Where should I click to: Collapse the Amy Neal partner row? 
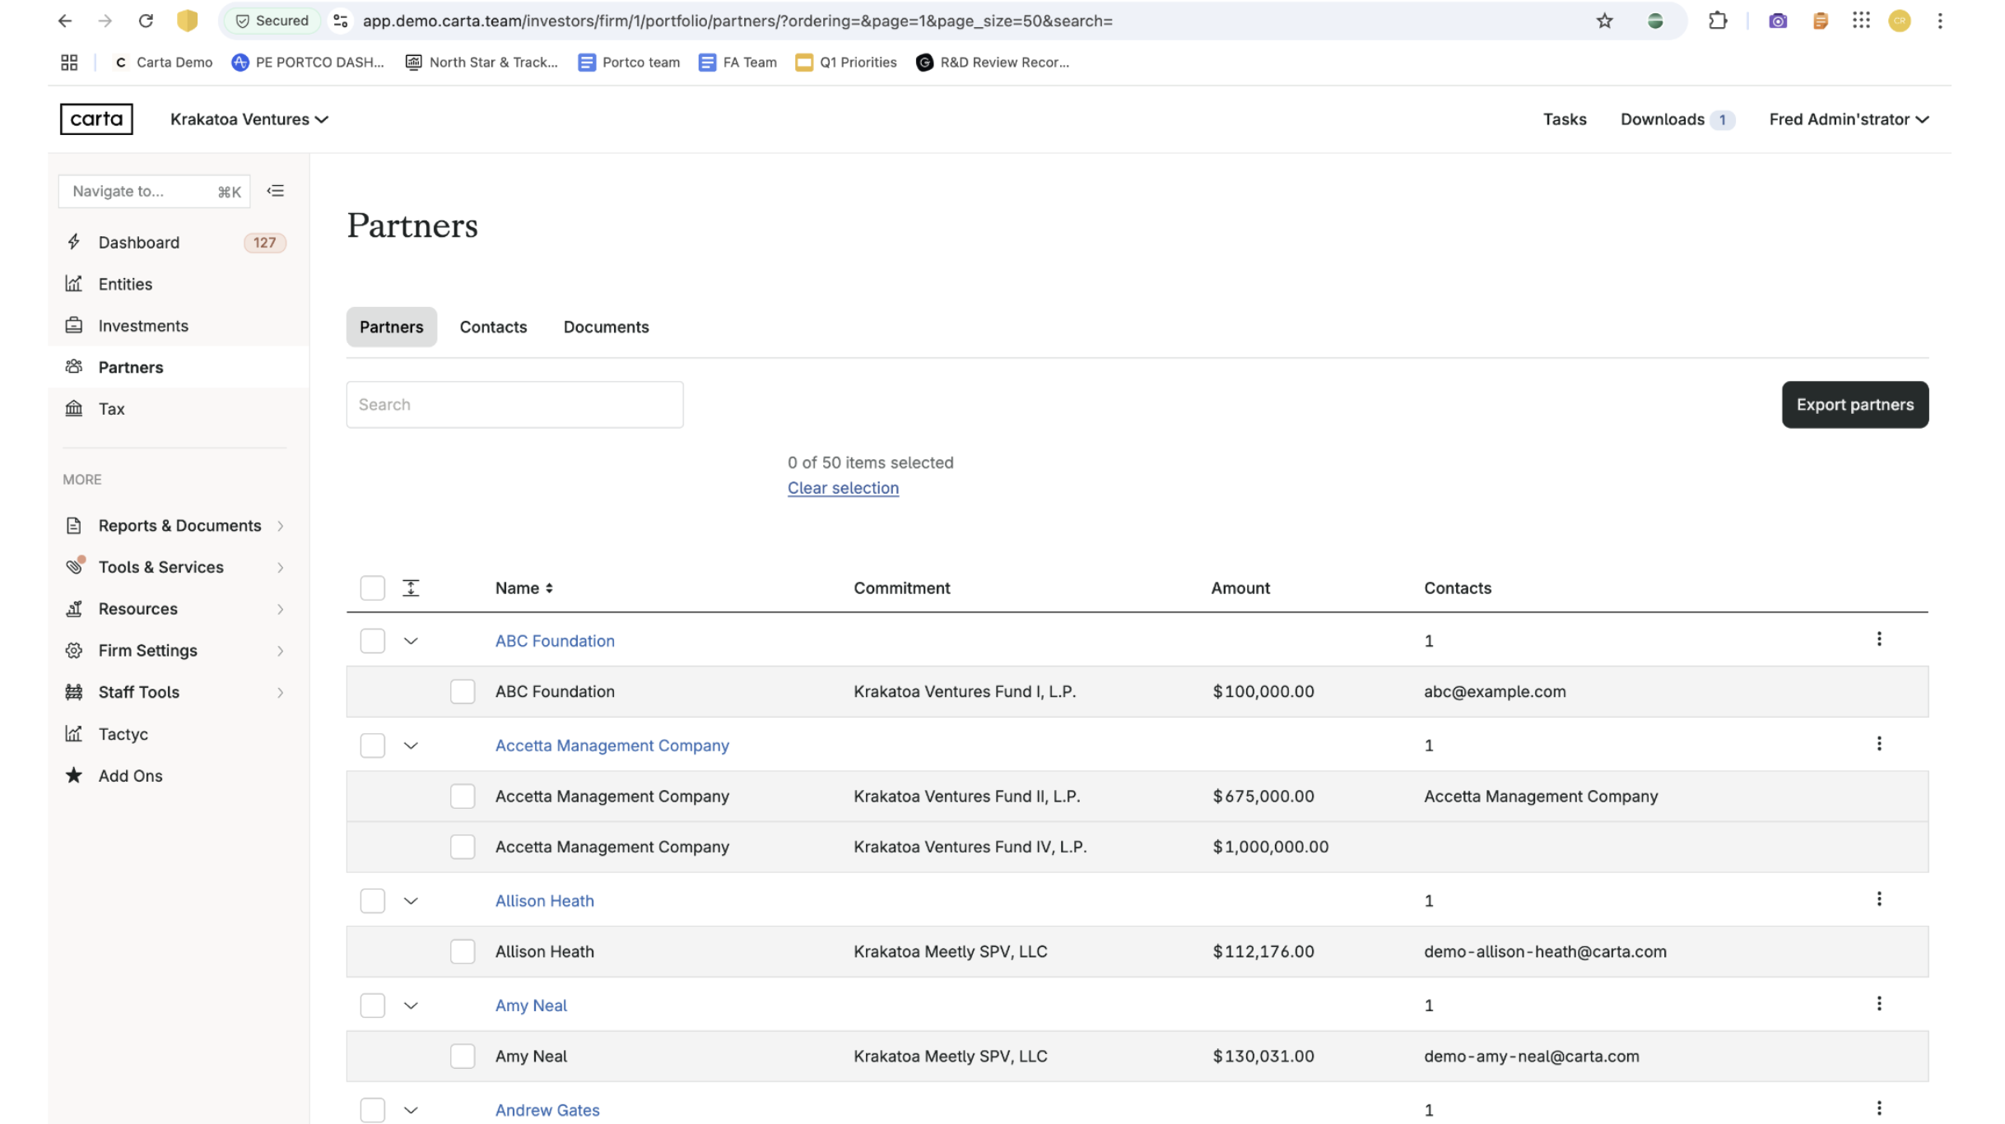click(412, 1005)
